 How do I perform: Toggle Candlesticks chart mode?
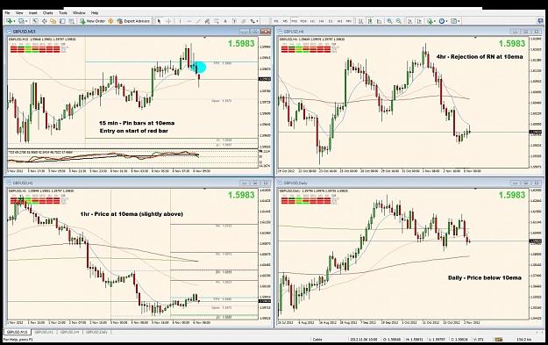(370, 21)
